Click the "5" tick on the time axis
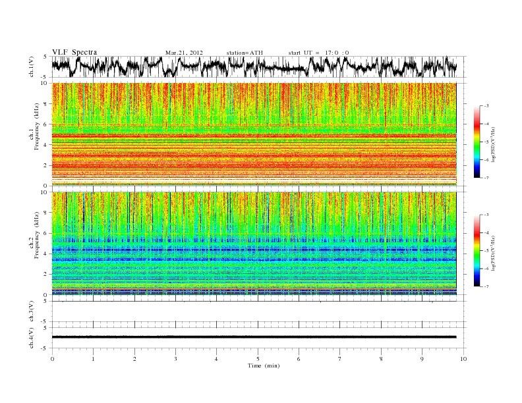 coord(258,359)
